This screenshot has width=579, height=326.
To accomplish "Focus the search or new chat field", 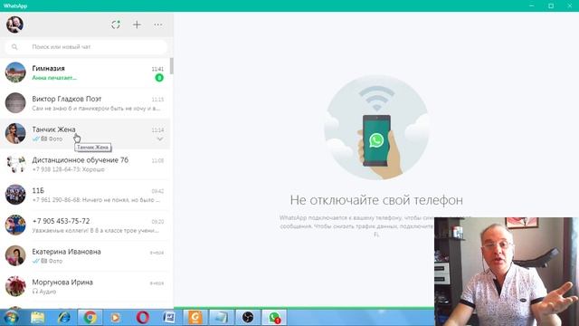I will pos(86,47).
